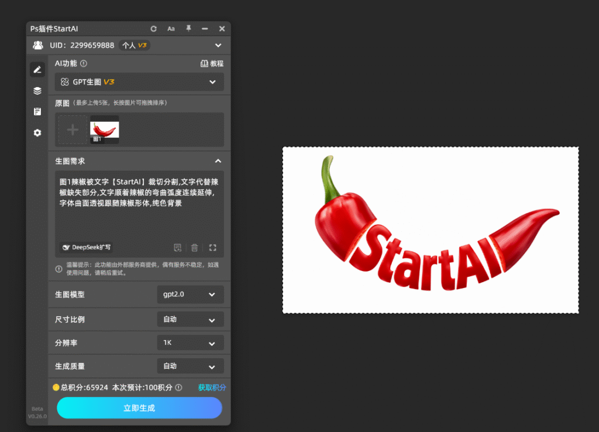Collapse the 生图需求 section
Image resolution: width=599 pixels, height=432 pixels.
(218, 161)
